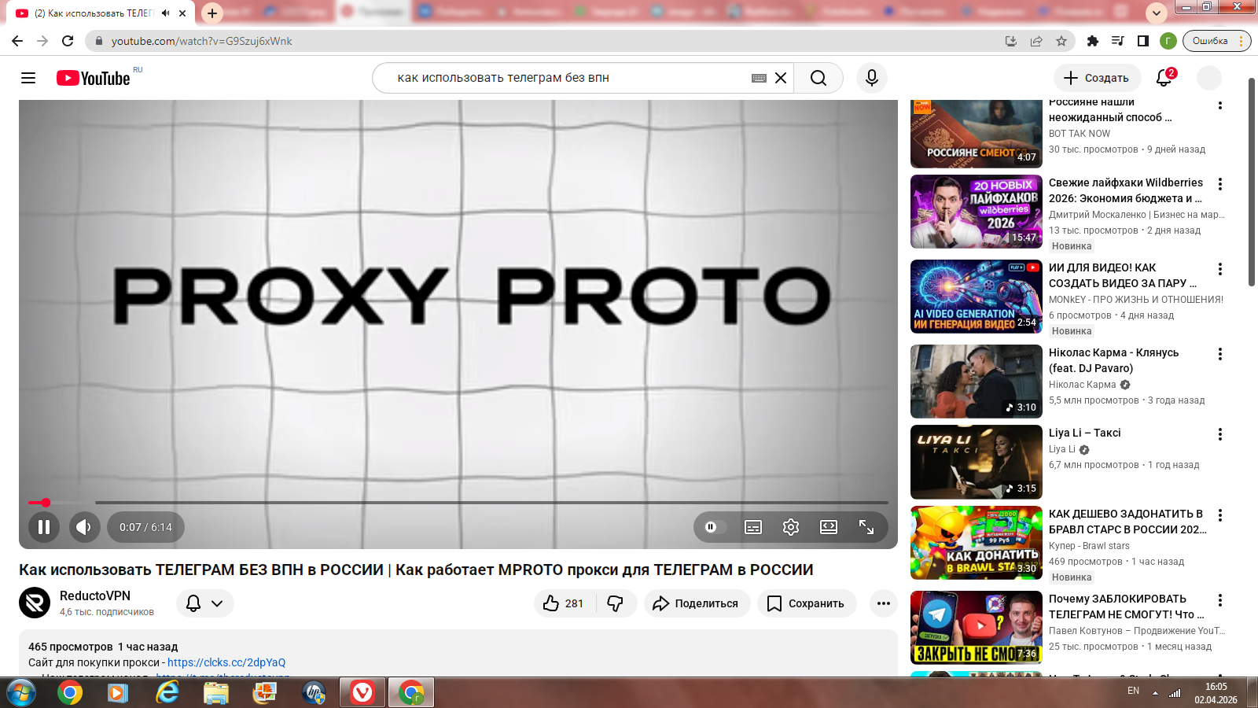Image resolution: width=1258 pixels, height=708 pixels.
Task: Open options for Ніколас Карма video
Action: [x=1220, y=354]
